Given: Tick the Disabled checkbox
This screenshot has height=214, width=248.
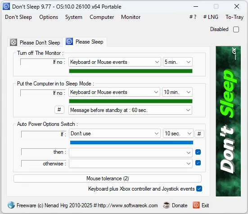Looking at the screenshot, I should 236,29.
